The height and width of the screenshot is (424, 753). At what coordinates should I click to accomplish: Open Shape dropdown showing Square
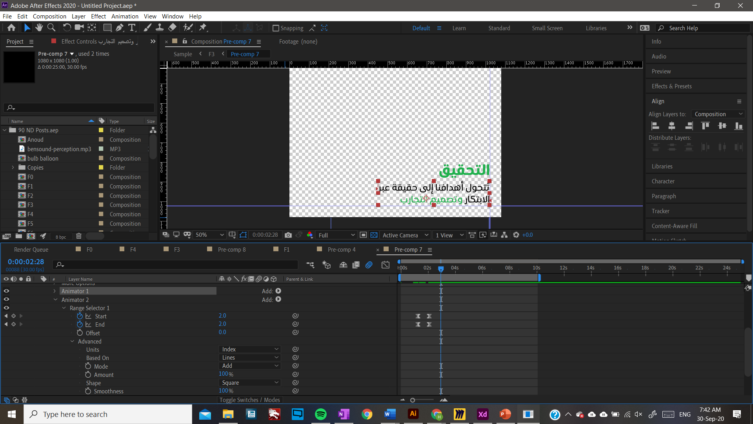(249, 383)
